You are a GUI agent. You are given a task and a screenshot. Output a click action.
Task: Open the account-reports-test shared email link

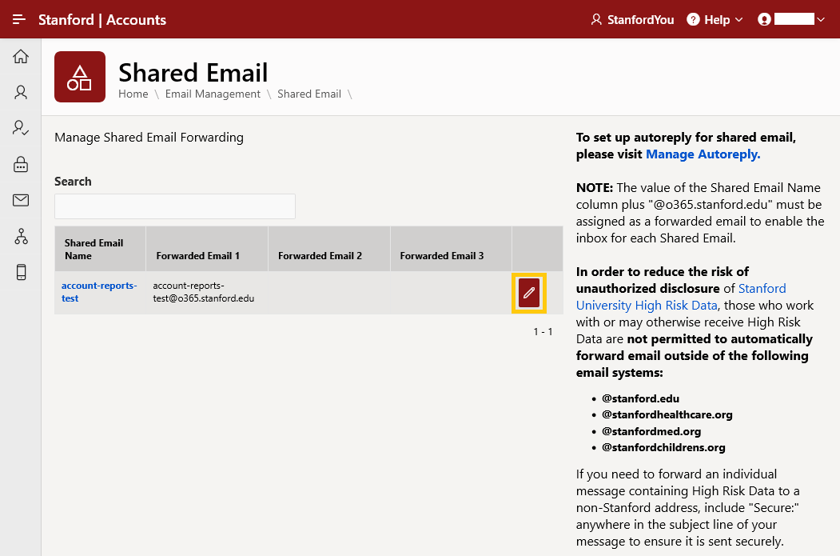click(99, 292)
